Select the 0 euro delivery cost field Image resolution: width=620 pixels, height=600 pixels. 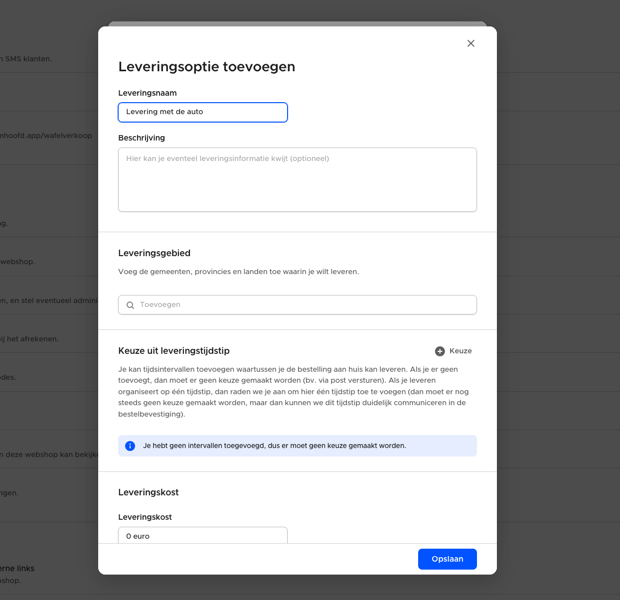(203, 536)
